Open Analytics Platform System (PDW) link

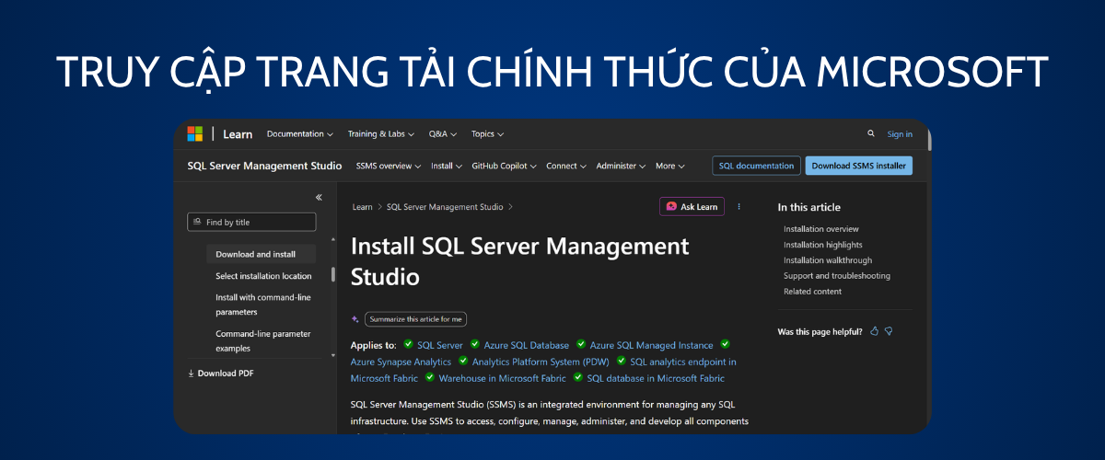tap(541, 362)
